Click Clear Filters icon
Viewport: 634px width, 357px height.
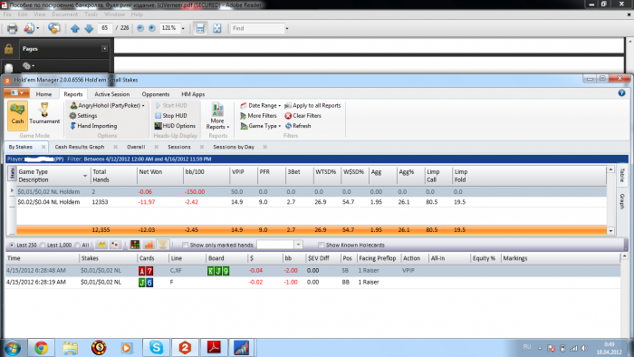pyautogui.click(x=288, y=116)
